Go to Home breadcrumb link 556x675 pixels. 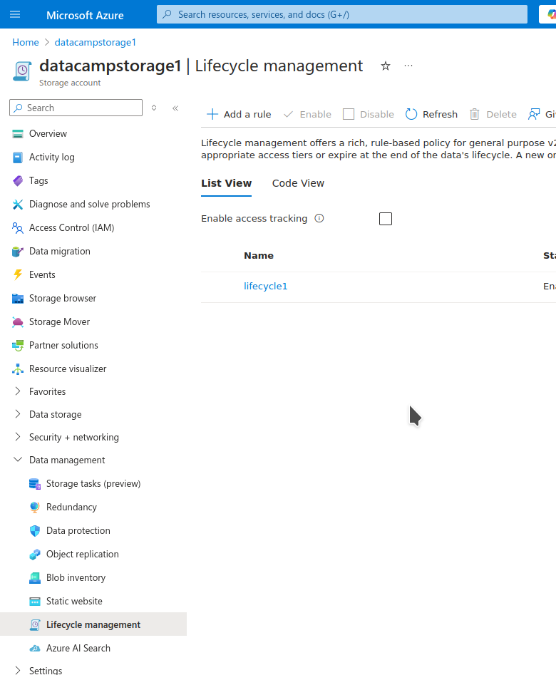(26, 42)
